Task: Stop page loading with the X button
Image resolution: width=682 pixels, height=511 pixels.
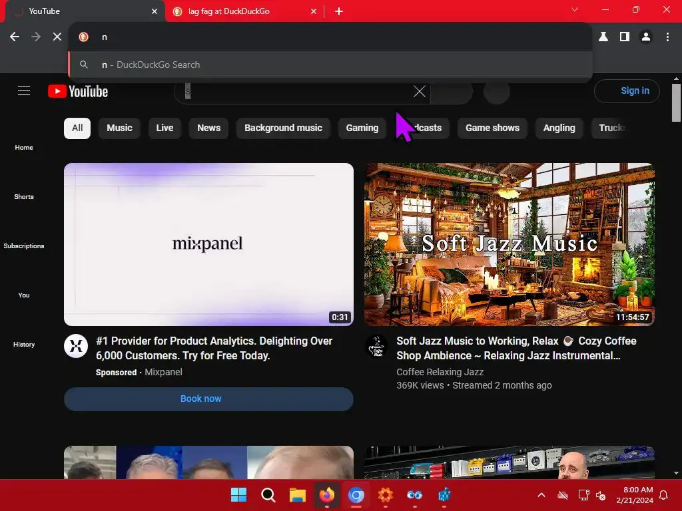Action: pos(57,37)
